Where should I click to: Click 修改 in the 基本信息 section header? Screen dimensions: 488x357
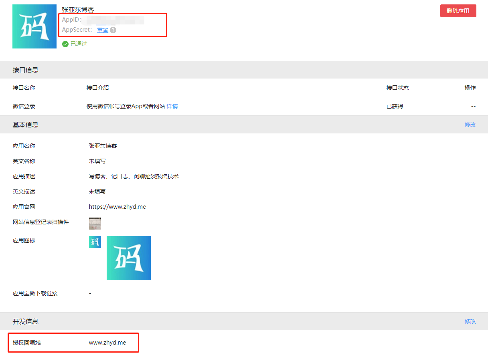coord(470,125)
